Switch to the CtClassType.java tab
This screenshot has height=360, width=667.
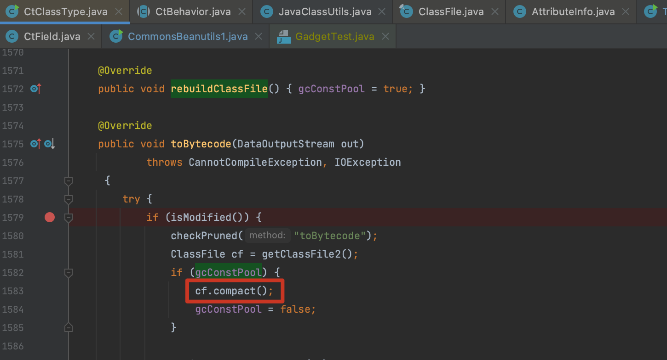(x=64, y=11)
